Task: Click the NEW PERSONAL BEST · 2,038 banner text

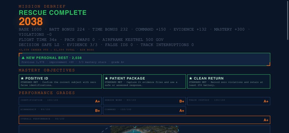Action: [x=54, y=58]
